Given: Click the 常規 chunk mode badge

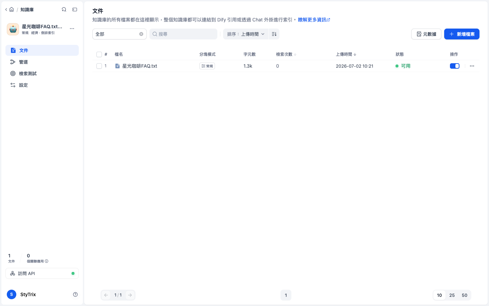Looking at the screenshot, I should tap(207, 66).
